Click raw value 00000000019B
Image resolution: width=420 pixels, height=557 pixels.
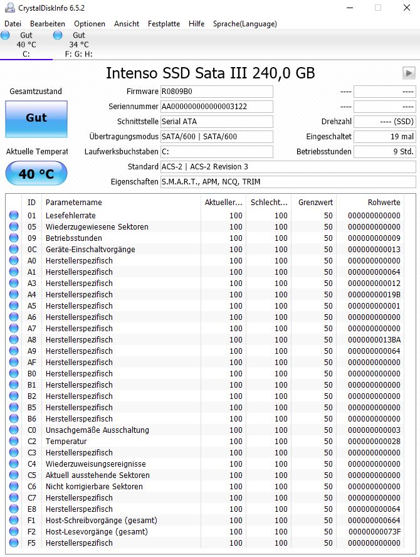[374, 294]
